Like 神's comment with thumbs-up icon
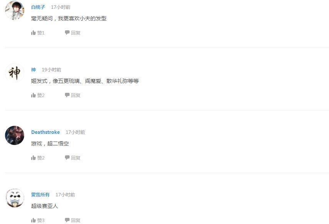The image size is (329, 224). 33,95
